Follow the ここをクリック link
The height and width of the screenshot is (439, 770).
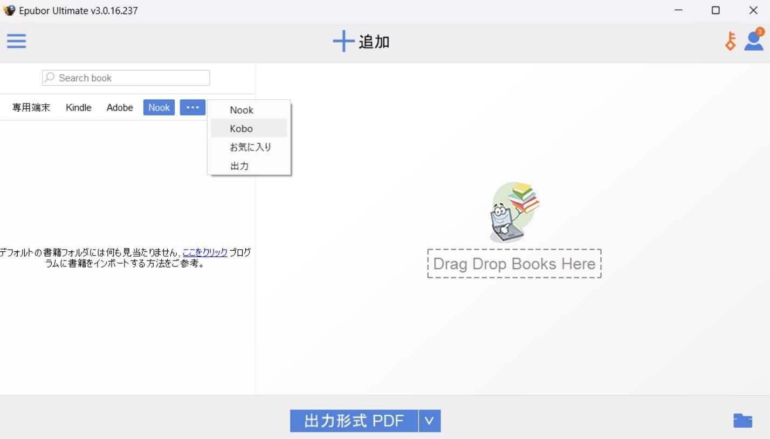[205, 252]
